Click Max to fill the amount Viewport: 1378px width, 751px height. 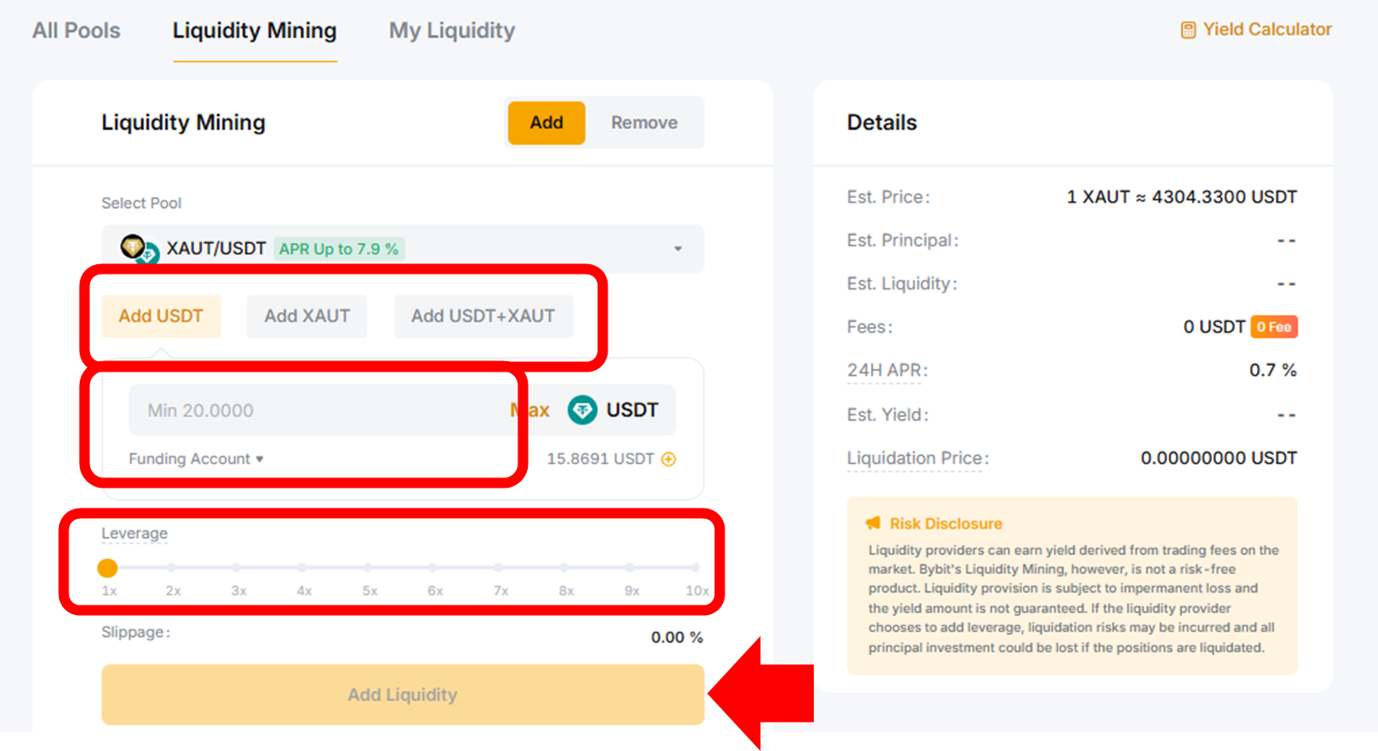click(530, 411)
